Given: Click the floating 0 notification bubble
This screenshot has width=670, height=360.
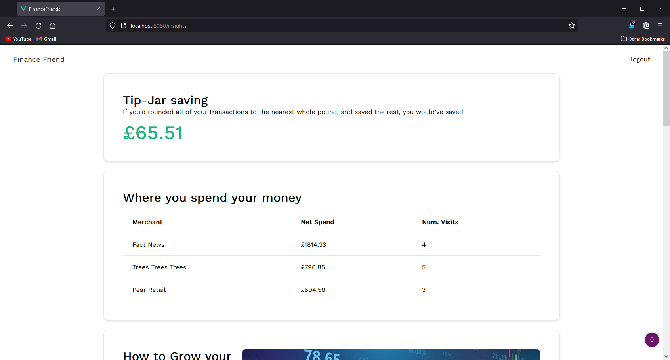Looking at the screenshot, I should [x=652, y=340].
